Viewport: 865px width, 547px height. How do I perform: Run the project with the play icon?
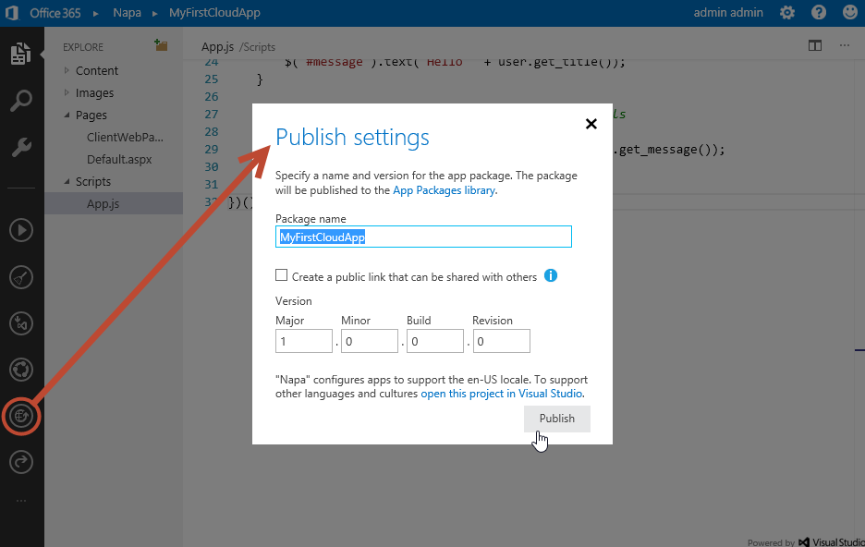pos(21,229)
